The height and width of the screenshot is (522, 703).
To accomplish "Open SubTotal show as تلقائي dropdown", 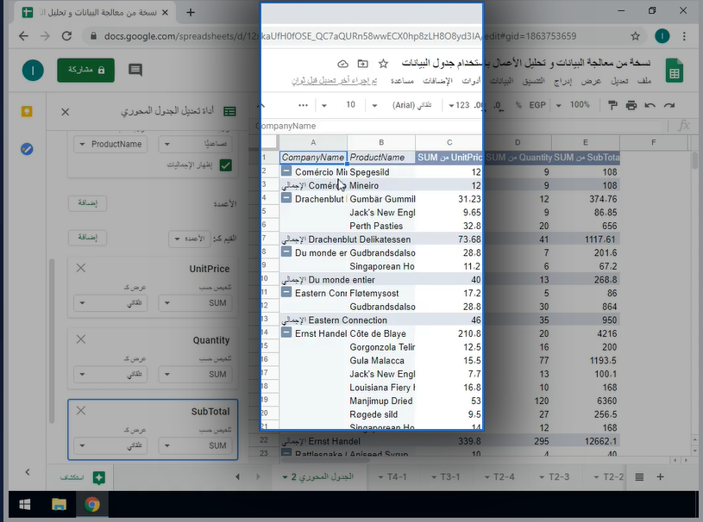I will 110,445.
